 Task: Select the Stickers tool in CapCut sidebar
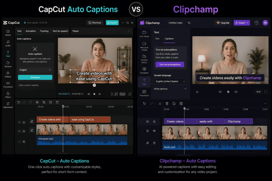pyautogui.click(x=8, y=64)
